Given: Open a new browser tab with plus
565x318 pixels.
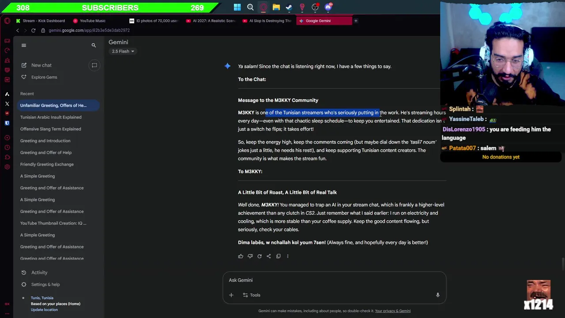Looking at the screenshot, I should (x=356, y=21).
